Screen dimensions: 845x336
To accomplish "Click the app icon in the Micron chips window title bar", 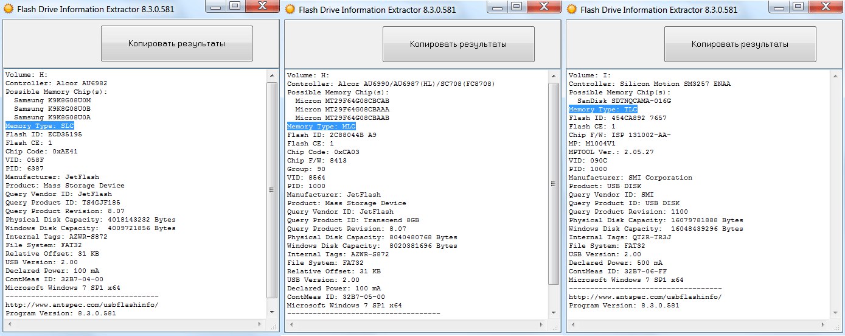I will tap(290, 10).
